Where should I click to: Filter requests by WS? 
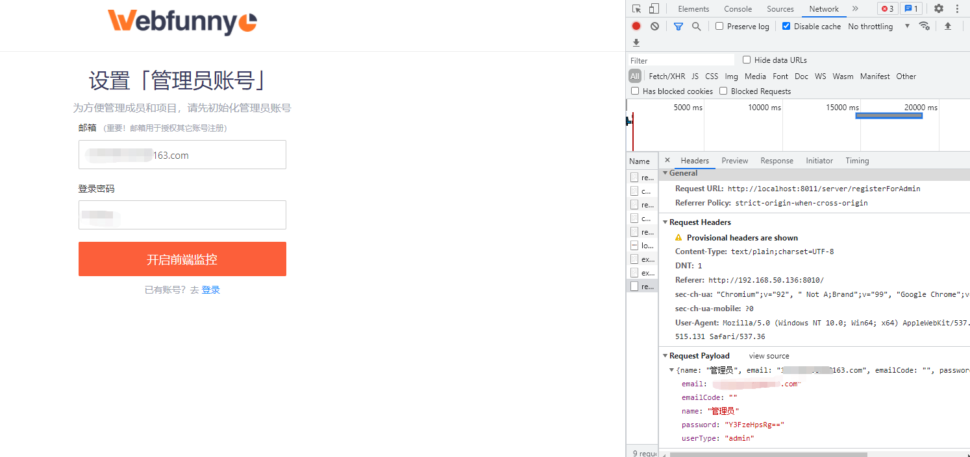821,76
